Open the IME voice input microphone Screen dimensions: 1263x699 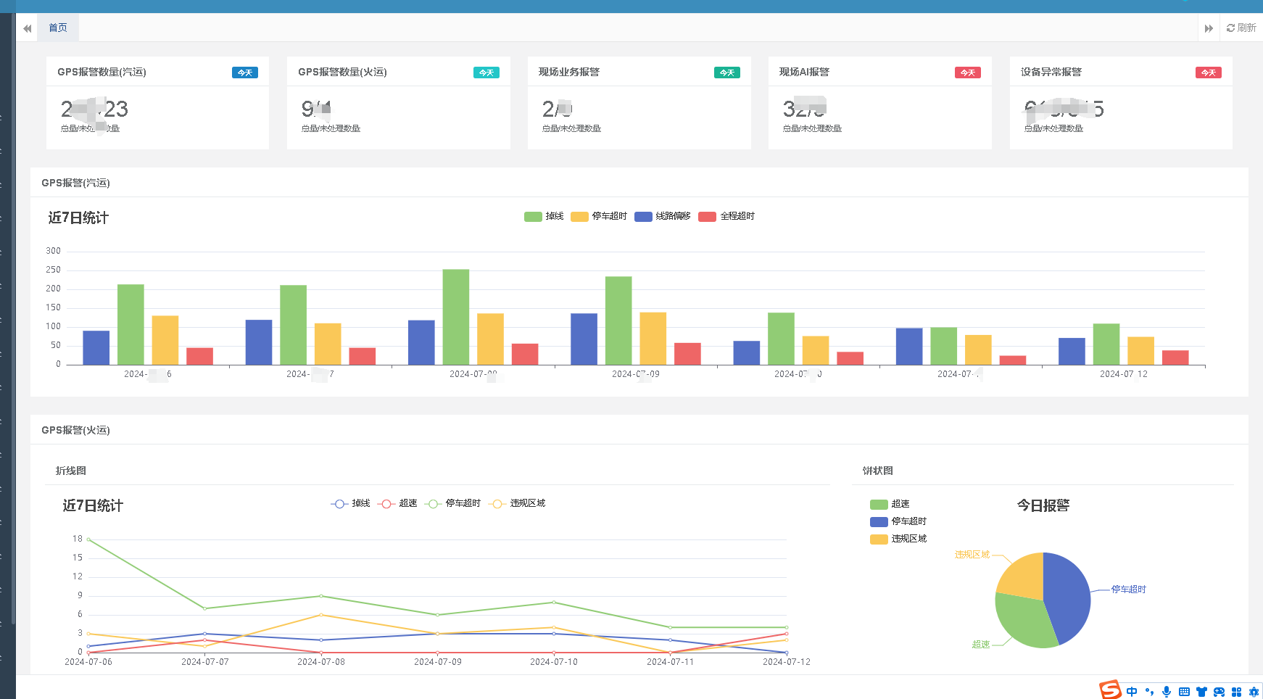tap(1167, 692)
